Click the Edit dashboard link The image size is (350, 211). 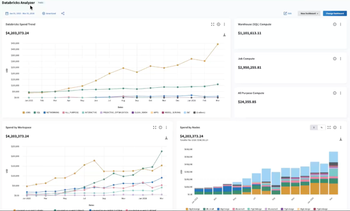(288, 13)
